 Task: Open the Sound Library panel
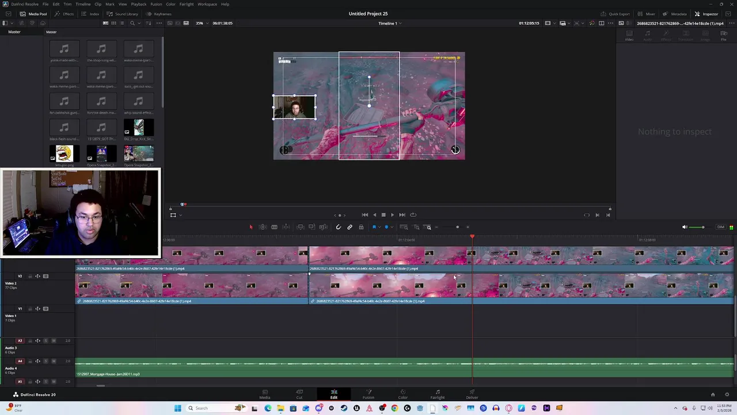pos(123,14)
